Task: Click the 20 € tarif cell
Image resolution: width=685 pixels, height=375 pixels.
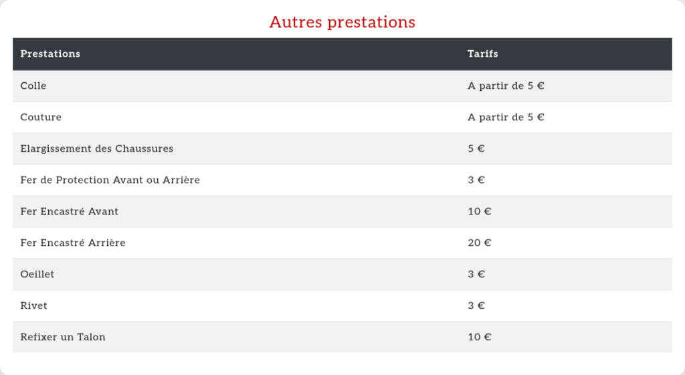Action: pos(480,243)
